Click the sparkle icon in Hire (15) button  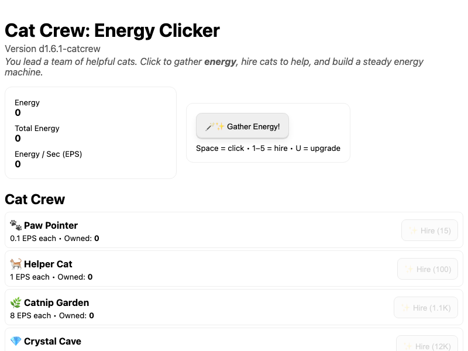(412, 230)
